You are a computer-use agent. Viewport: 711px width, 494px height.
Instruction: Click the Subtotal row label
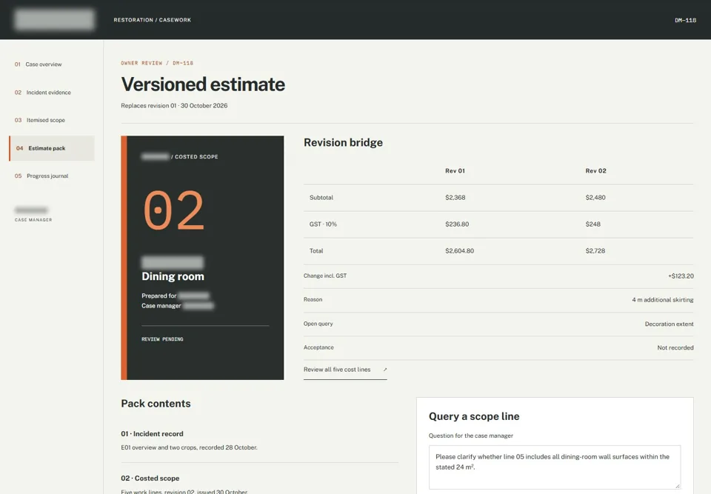321,198
